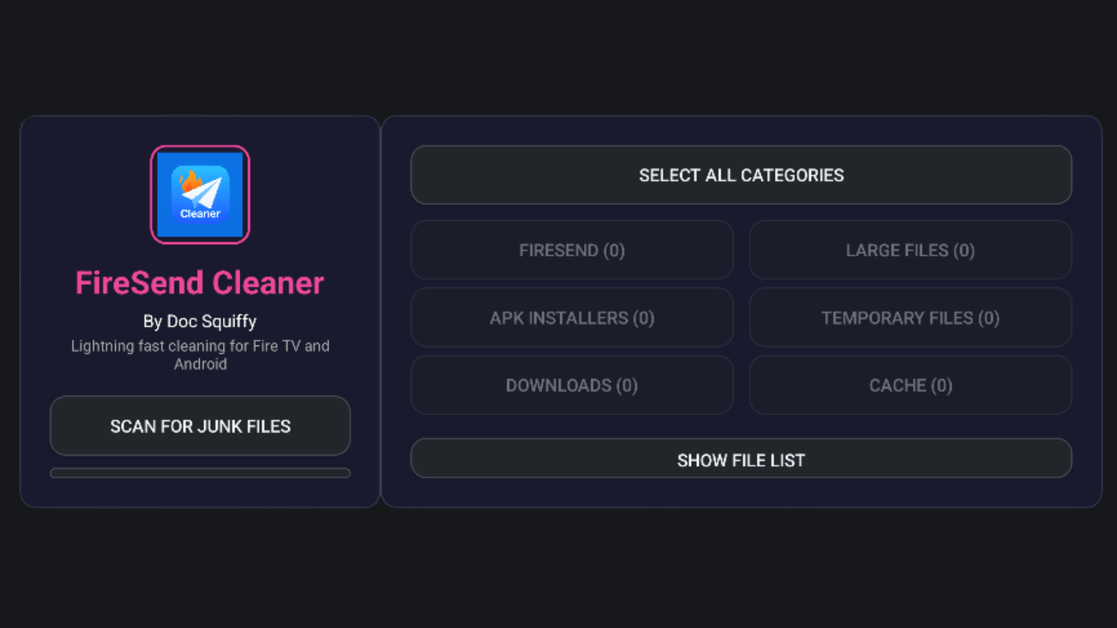Click the FireSend Cleaner title
Image resolution: width=1117 pixels, height=628 pixels.
pyautogui.click(x=200, y=283)
